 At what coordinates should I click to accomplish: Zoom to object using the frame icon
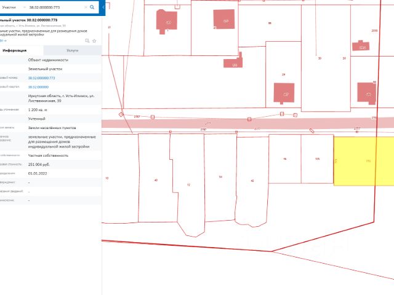[87, 41]
